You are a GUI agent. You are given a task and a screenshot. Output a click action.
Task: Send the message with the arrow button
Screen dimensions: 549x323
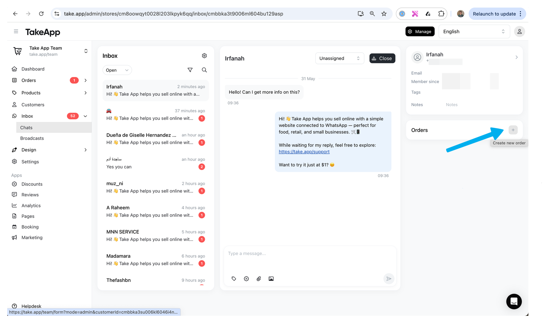[389, 279]
